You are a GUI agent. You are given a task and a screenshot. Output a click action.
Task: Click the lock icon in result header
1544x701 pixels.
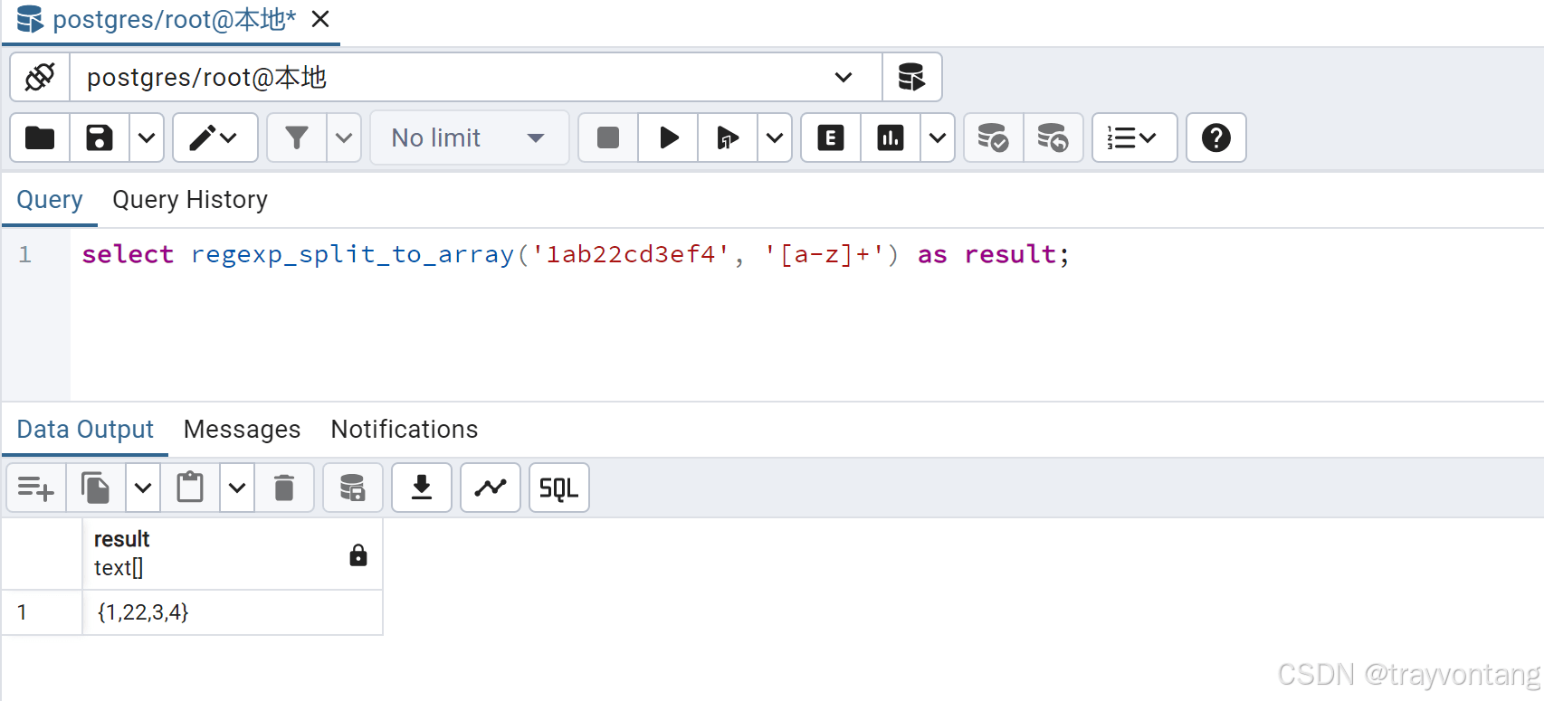[x=358, y=554]
